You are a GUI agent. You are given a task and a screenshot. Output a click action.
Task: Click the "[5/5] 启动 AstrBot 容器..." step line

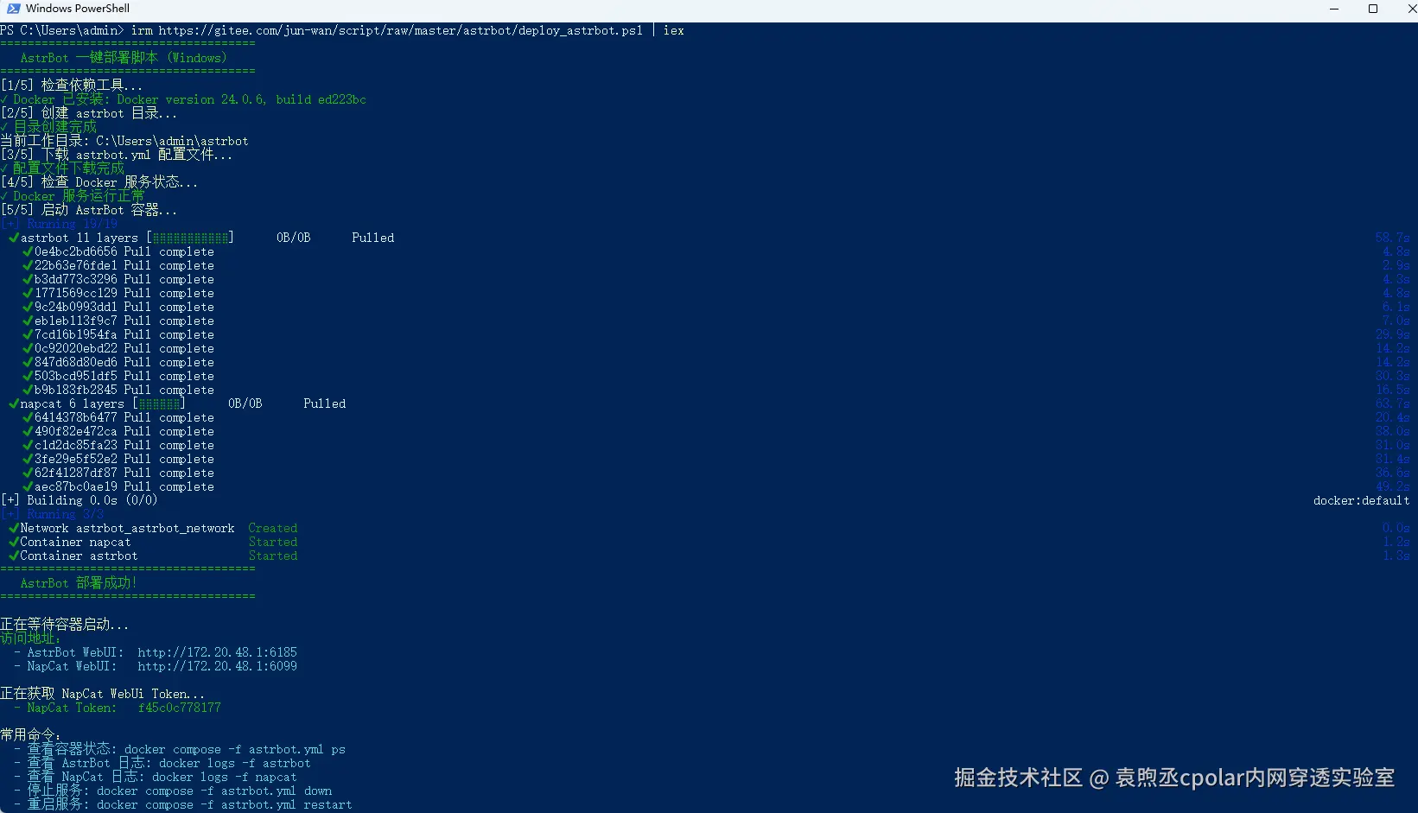89,210
